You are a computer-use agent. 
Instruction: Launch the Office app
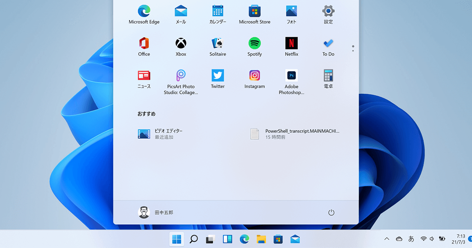(x=144, y=47)
